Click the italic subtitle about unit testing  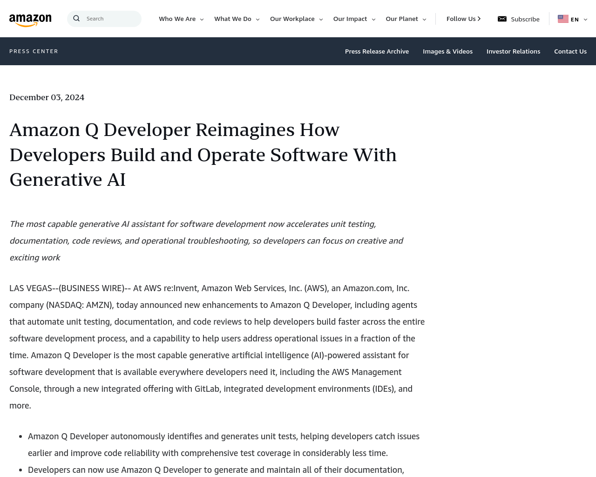pos(206,241)
